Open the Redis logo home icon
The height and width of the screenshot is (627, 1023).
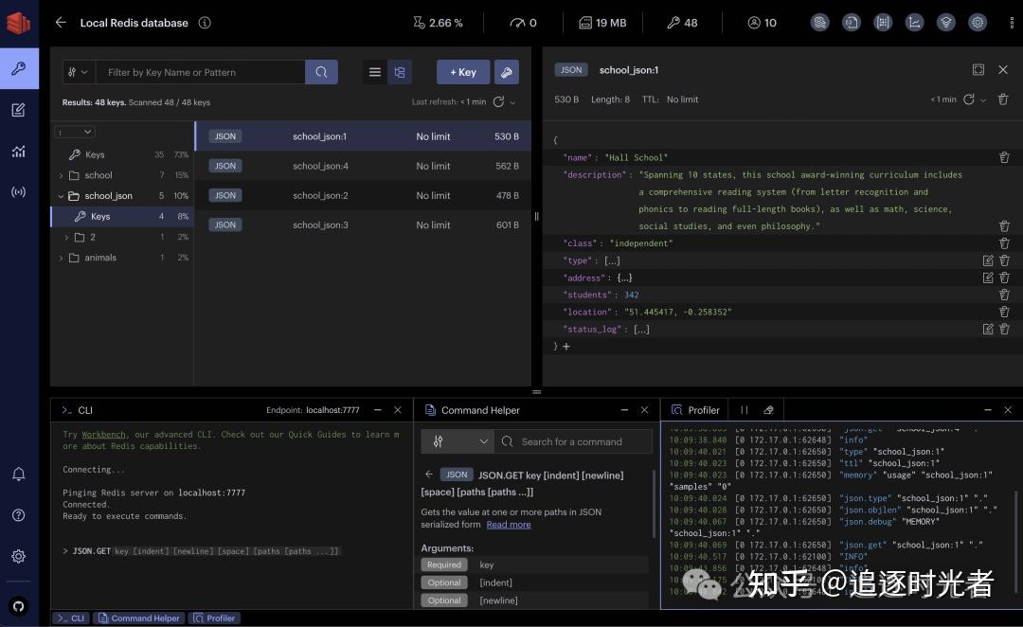point(18,23)
